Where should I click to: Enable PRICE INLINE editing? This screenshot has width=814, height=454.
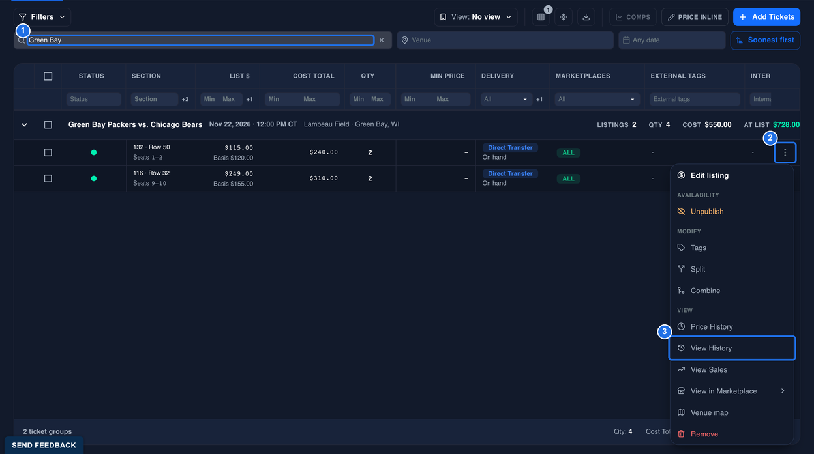tap(695, 17)
